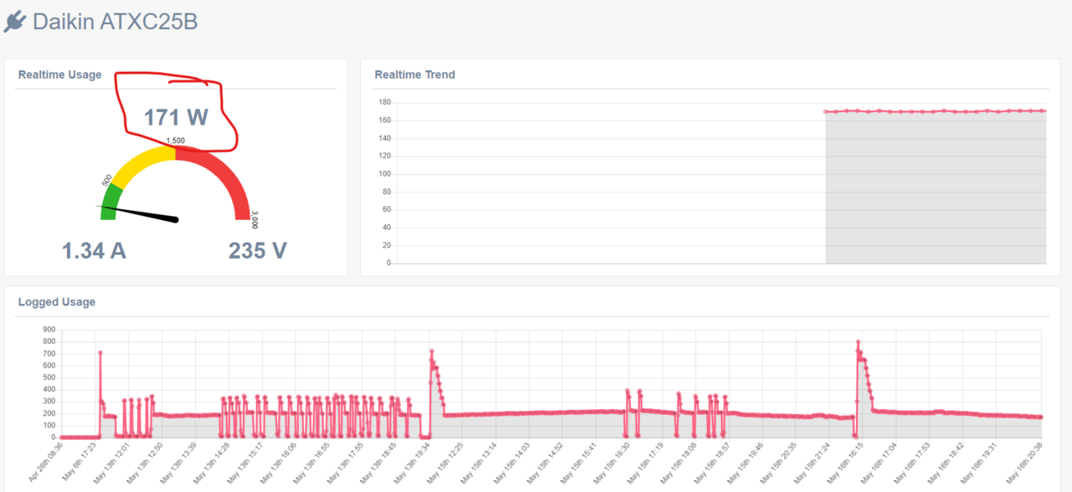Click the May 6th 17:23 axis label
Viewport: 1072px width, 492px height.
tap(81, 462)
